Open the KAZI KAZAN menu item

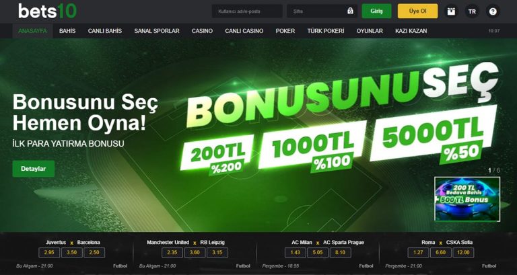coord(411,31)
